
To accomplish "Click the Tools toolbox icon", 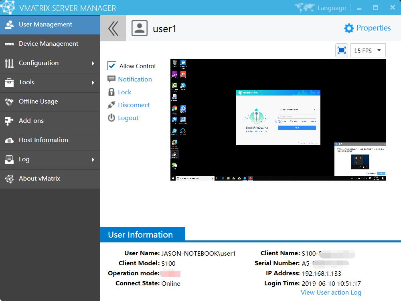I will [9, 82].
